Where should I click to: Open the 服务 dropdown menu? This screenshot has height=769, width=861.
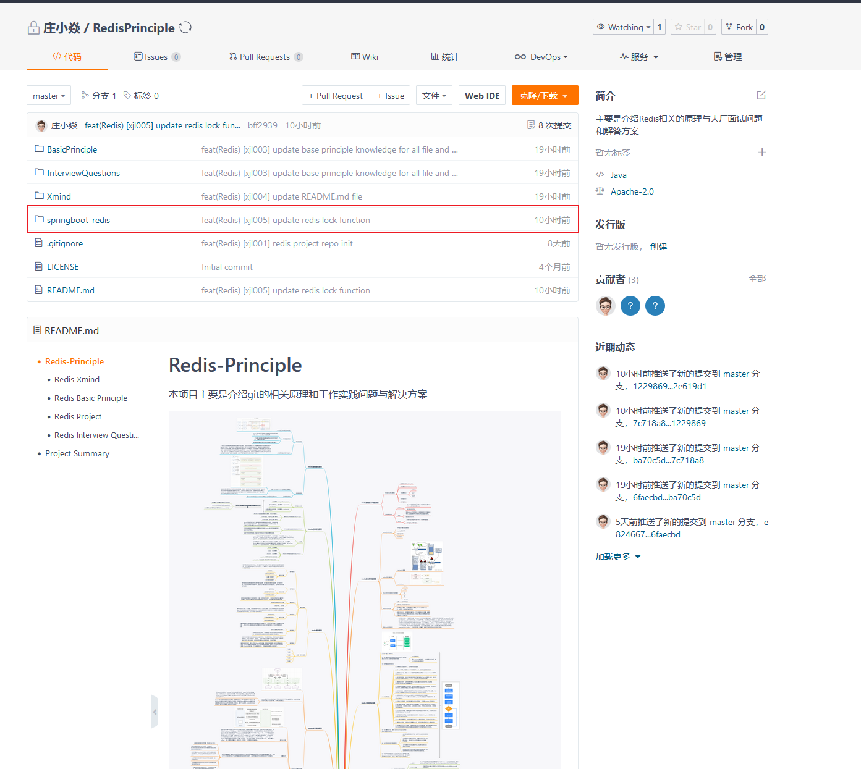pyautogui.click(x=639, y=57)
